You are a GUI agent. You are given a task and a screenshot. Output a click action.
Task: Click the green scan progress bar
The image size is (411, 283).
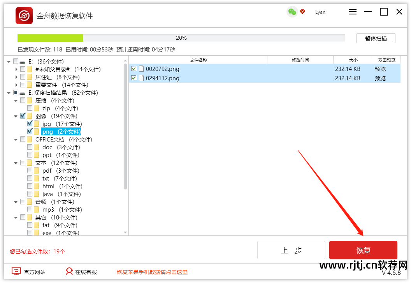pos(50,37)
